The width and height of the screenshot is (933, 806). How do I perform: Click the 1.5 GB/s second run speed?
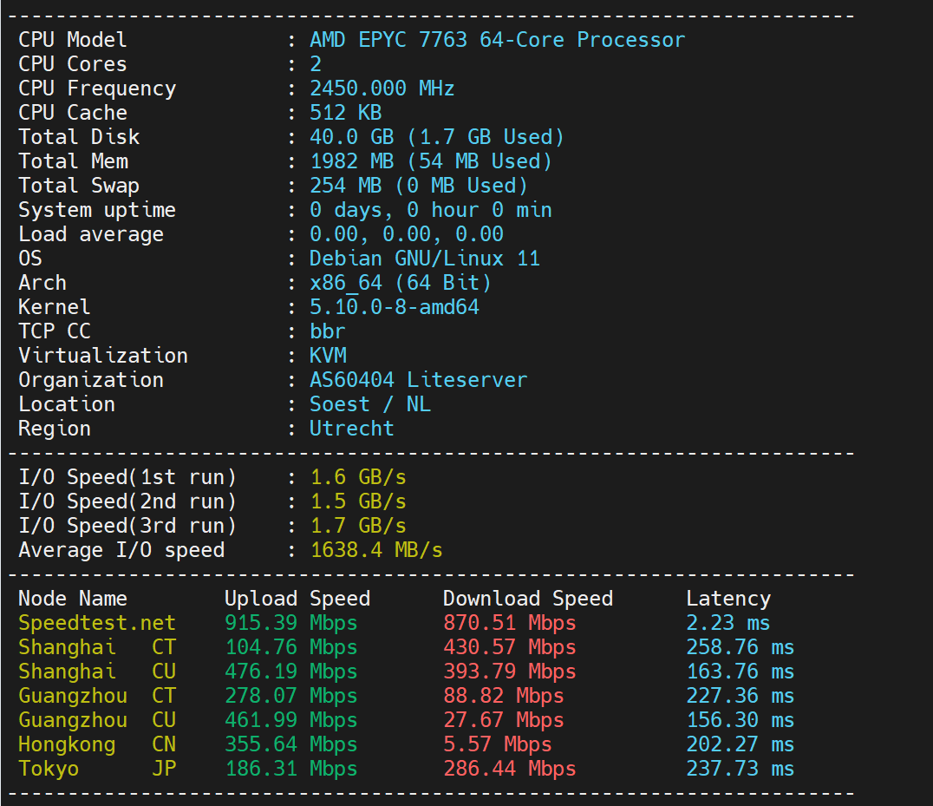pos(358,501)
